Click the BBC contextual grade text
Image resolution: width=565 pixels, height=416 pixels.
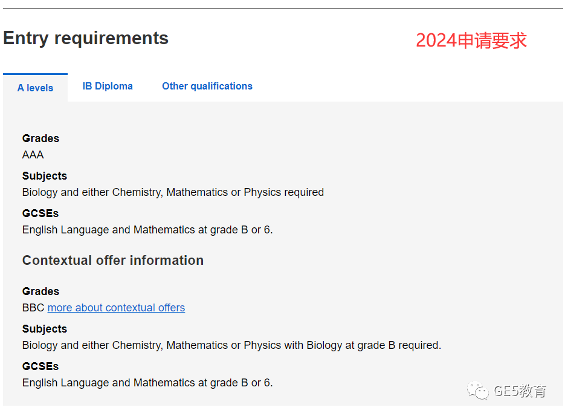coord(33,308)
